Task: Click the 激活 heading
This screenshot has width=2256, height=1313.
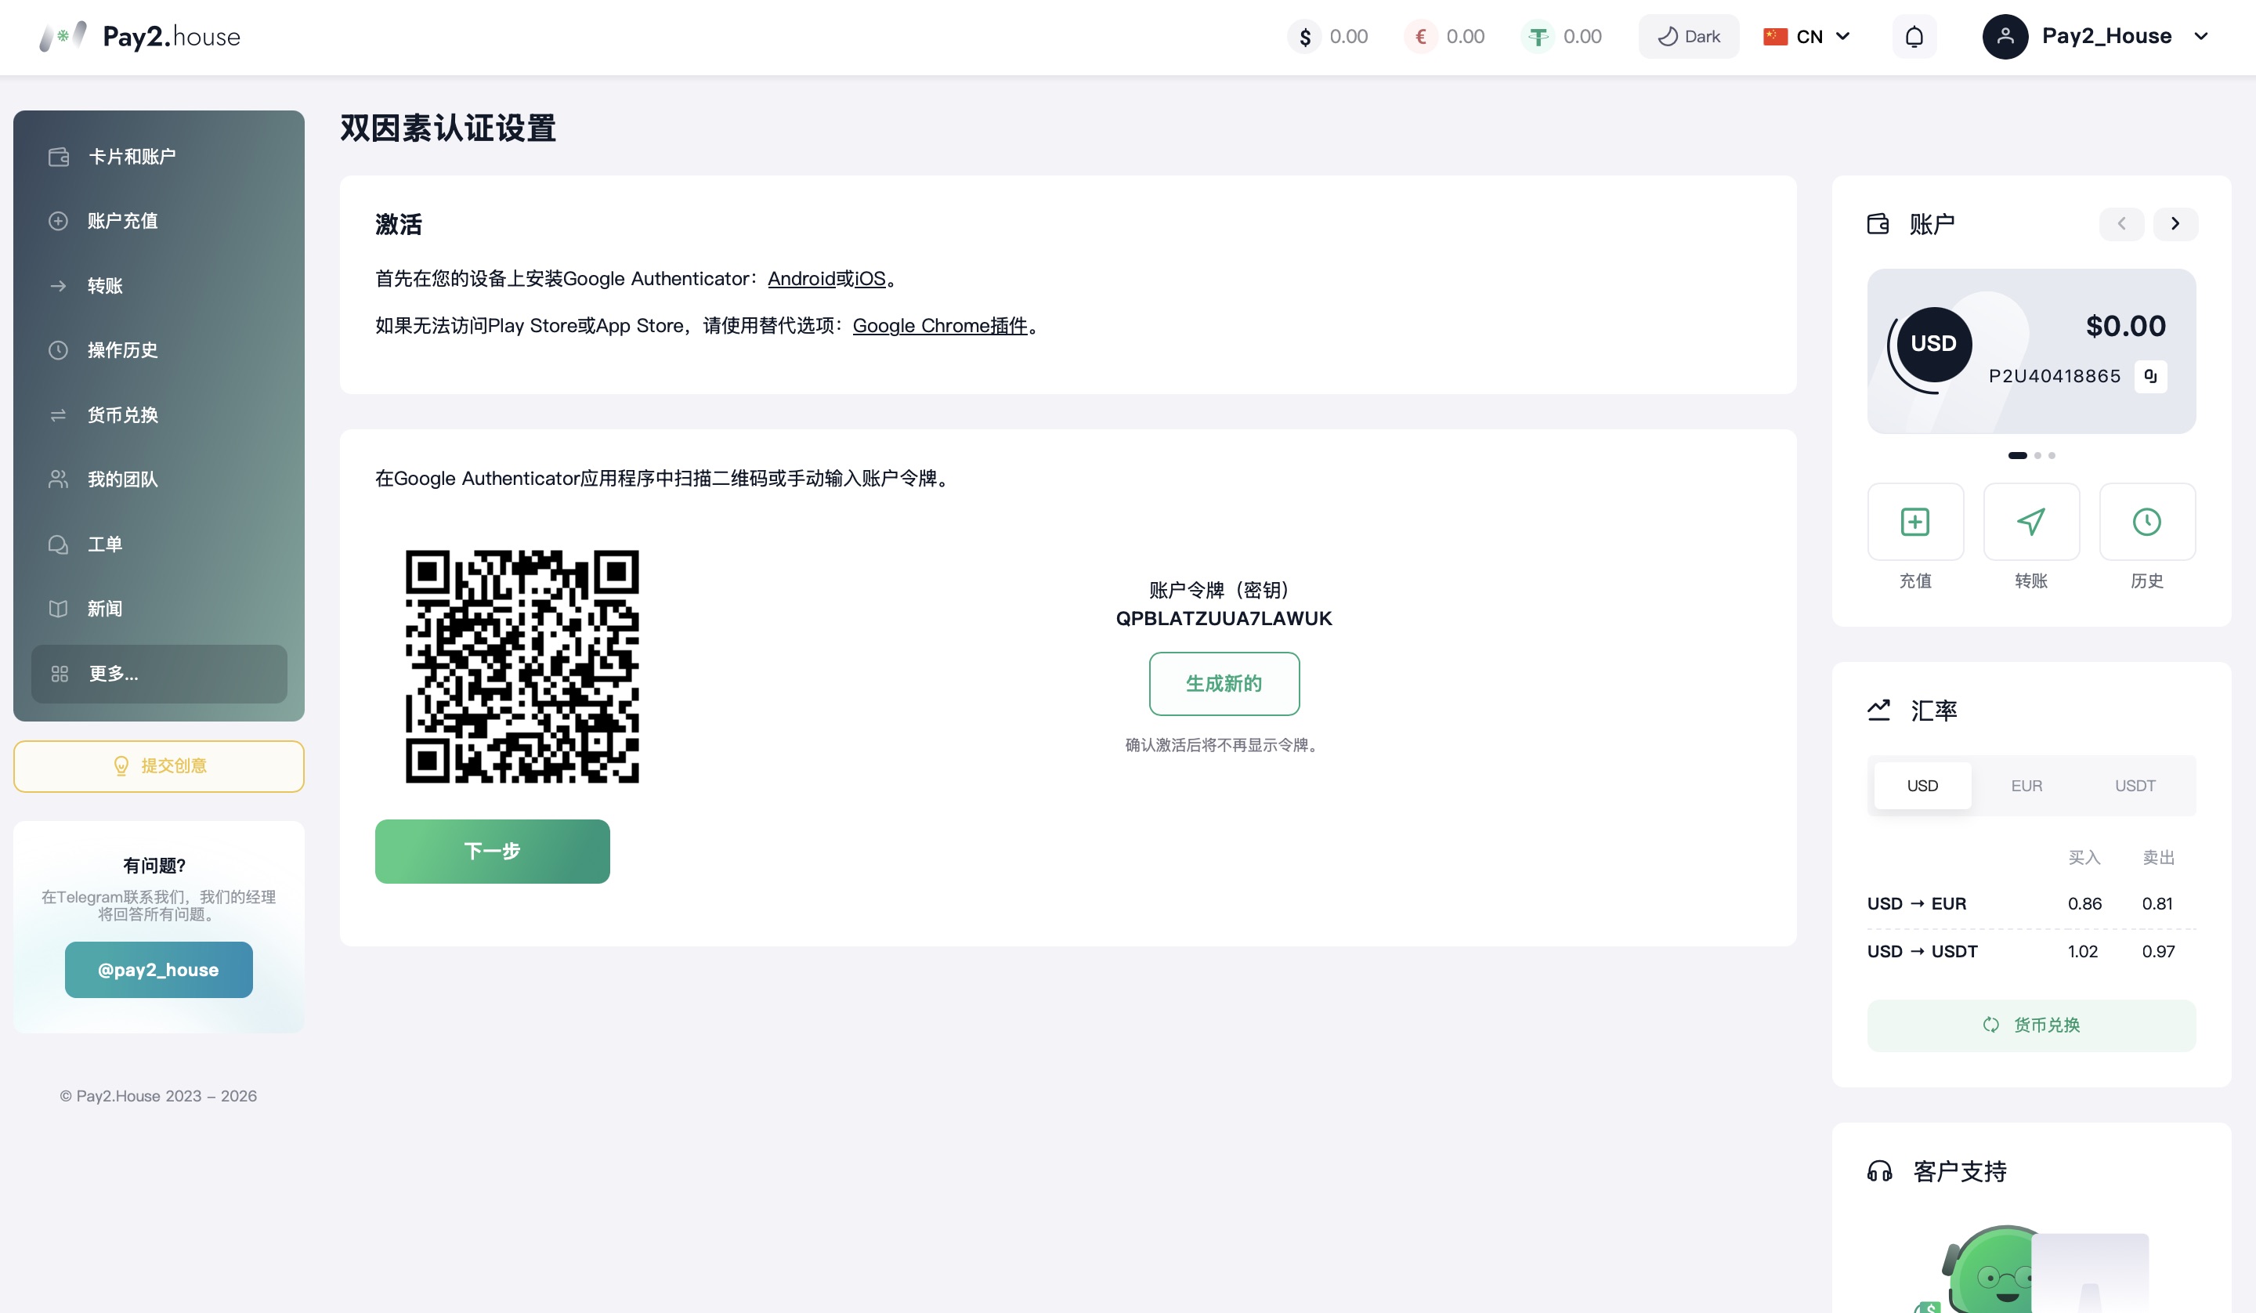Action: click(x=399, y=225)
